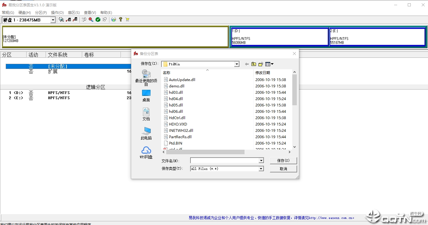Select logical partition row 1 <D:>
The image size is (428, 225).
point(68,93)
